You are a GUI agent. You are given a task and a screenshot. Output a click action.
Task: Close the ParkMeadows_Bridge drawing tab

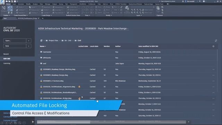coord(39,18)
